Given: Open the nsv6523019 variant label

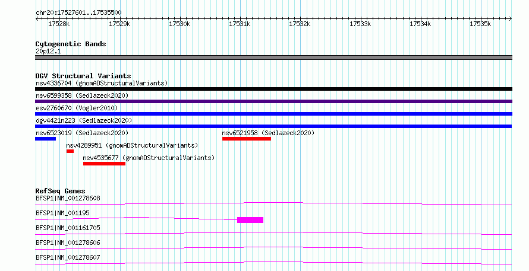Looking at the screenshot, I should (82, 133).
